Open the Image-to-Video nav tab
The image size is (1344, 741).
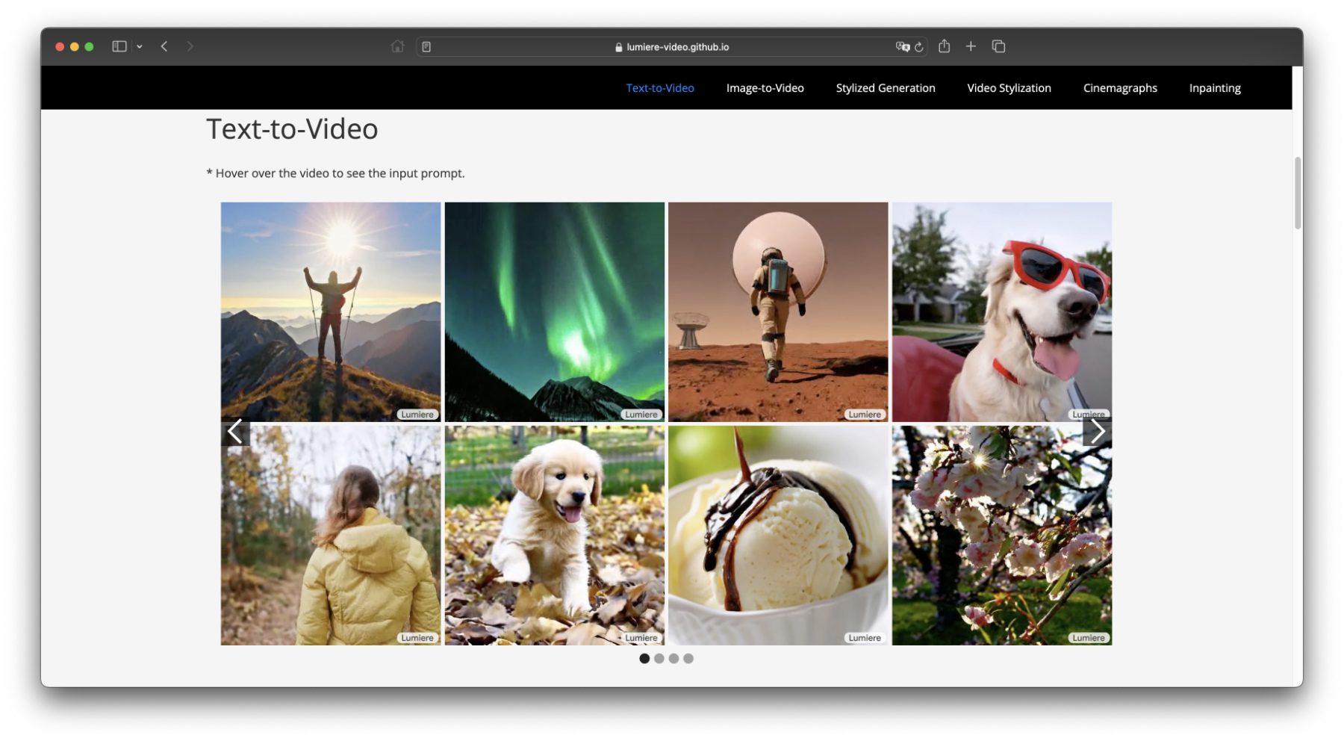[765, 88]
